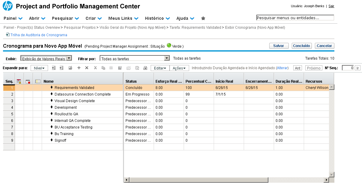Click the horizontal scrollbar right arrow
362x186 pixels.
point(326,180)
